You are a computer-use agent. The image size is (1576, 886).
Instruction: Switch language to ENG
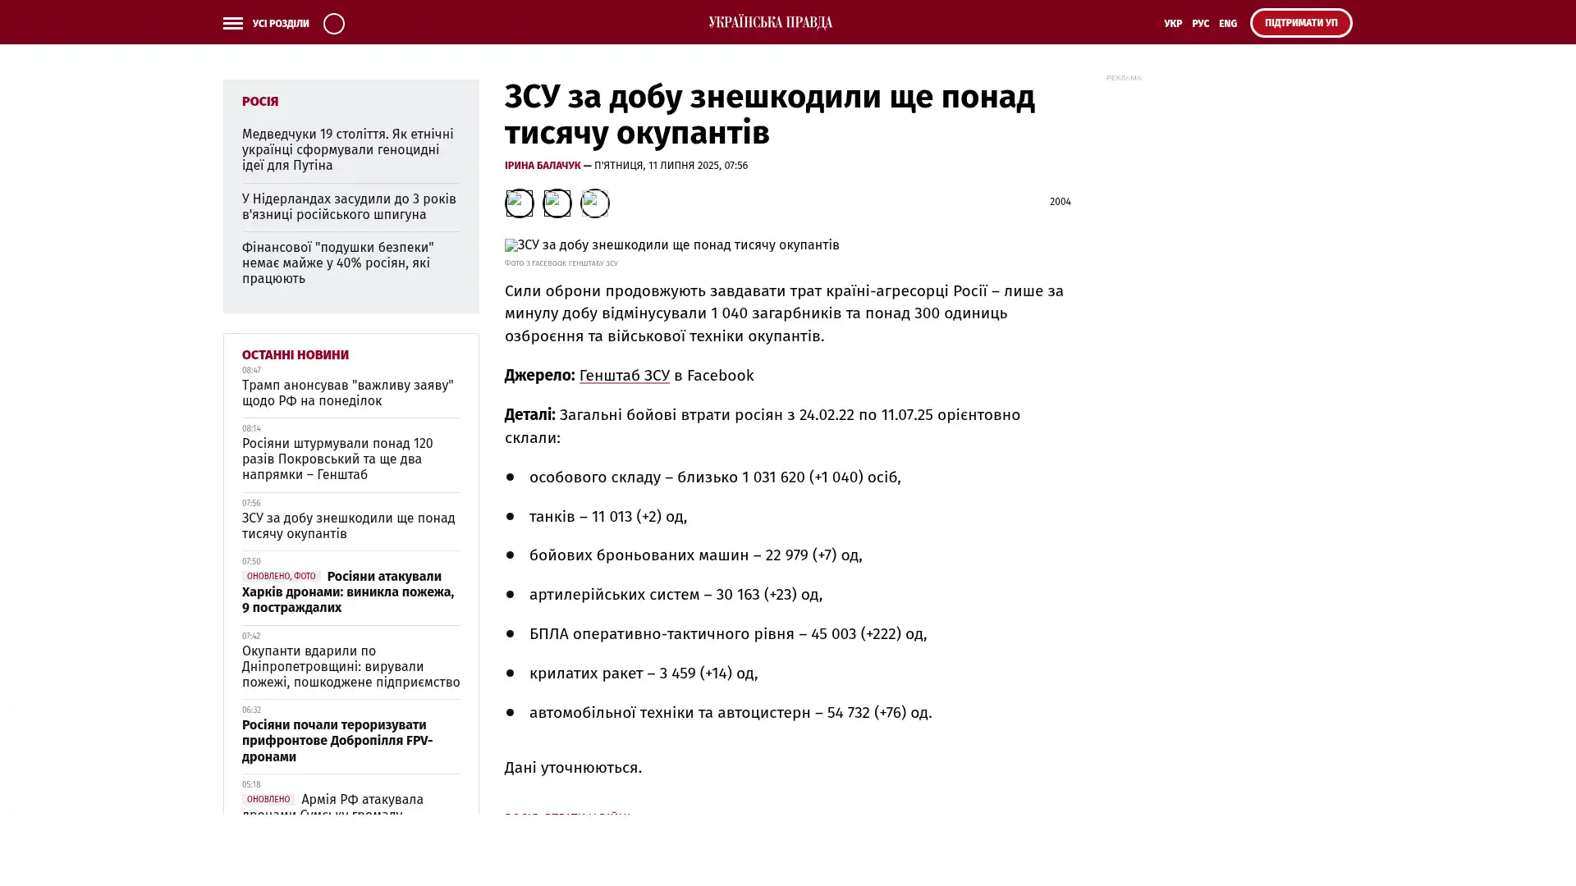[1227, 24]
